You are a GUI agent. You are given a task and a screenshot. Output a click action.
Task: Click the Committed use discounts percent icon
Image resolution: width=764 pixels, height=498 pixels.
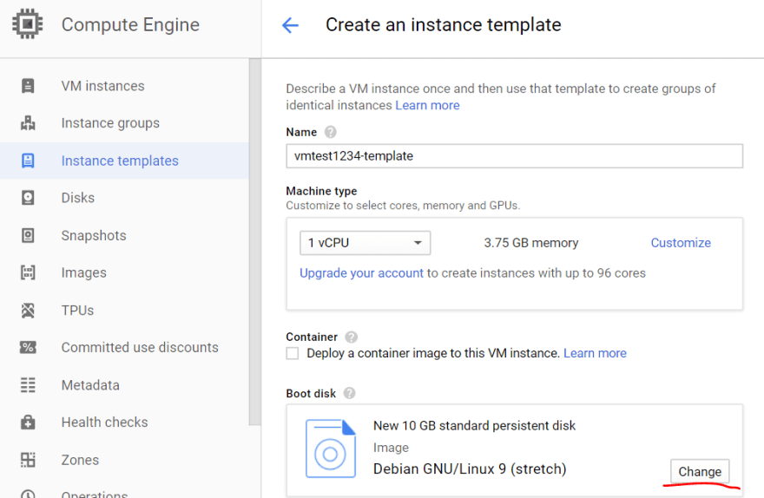[28, 347]
